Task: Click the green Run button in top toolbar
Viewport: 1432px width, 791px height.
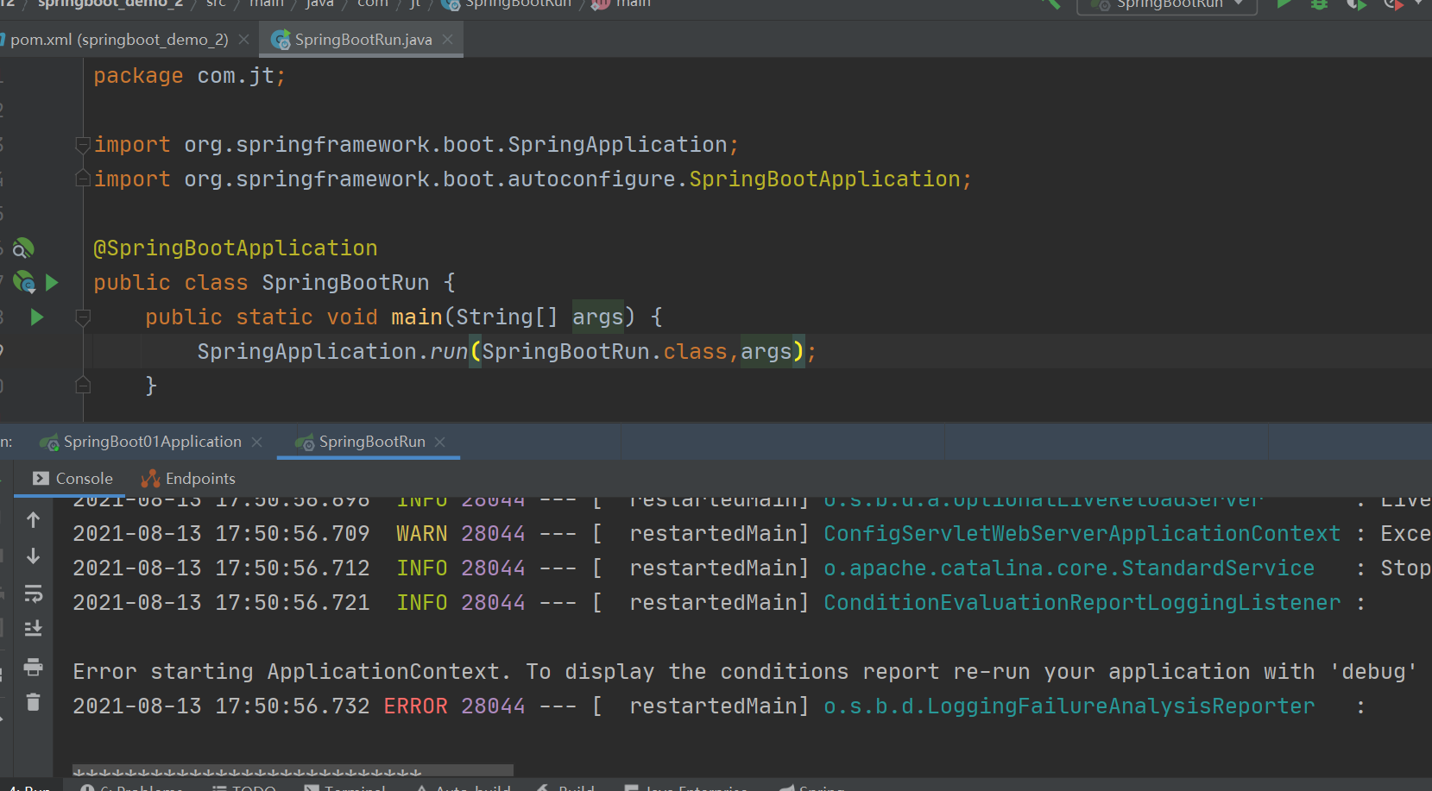Action: tap(1284, 3)
